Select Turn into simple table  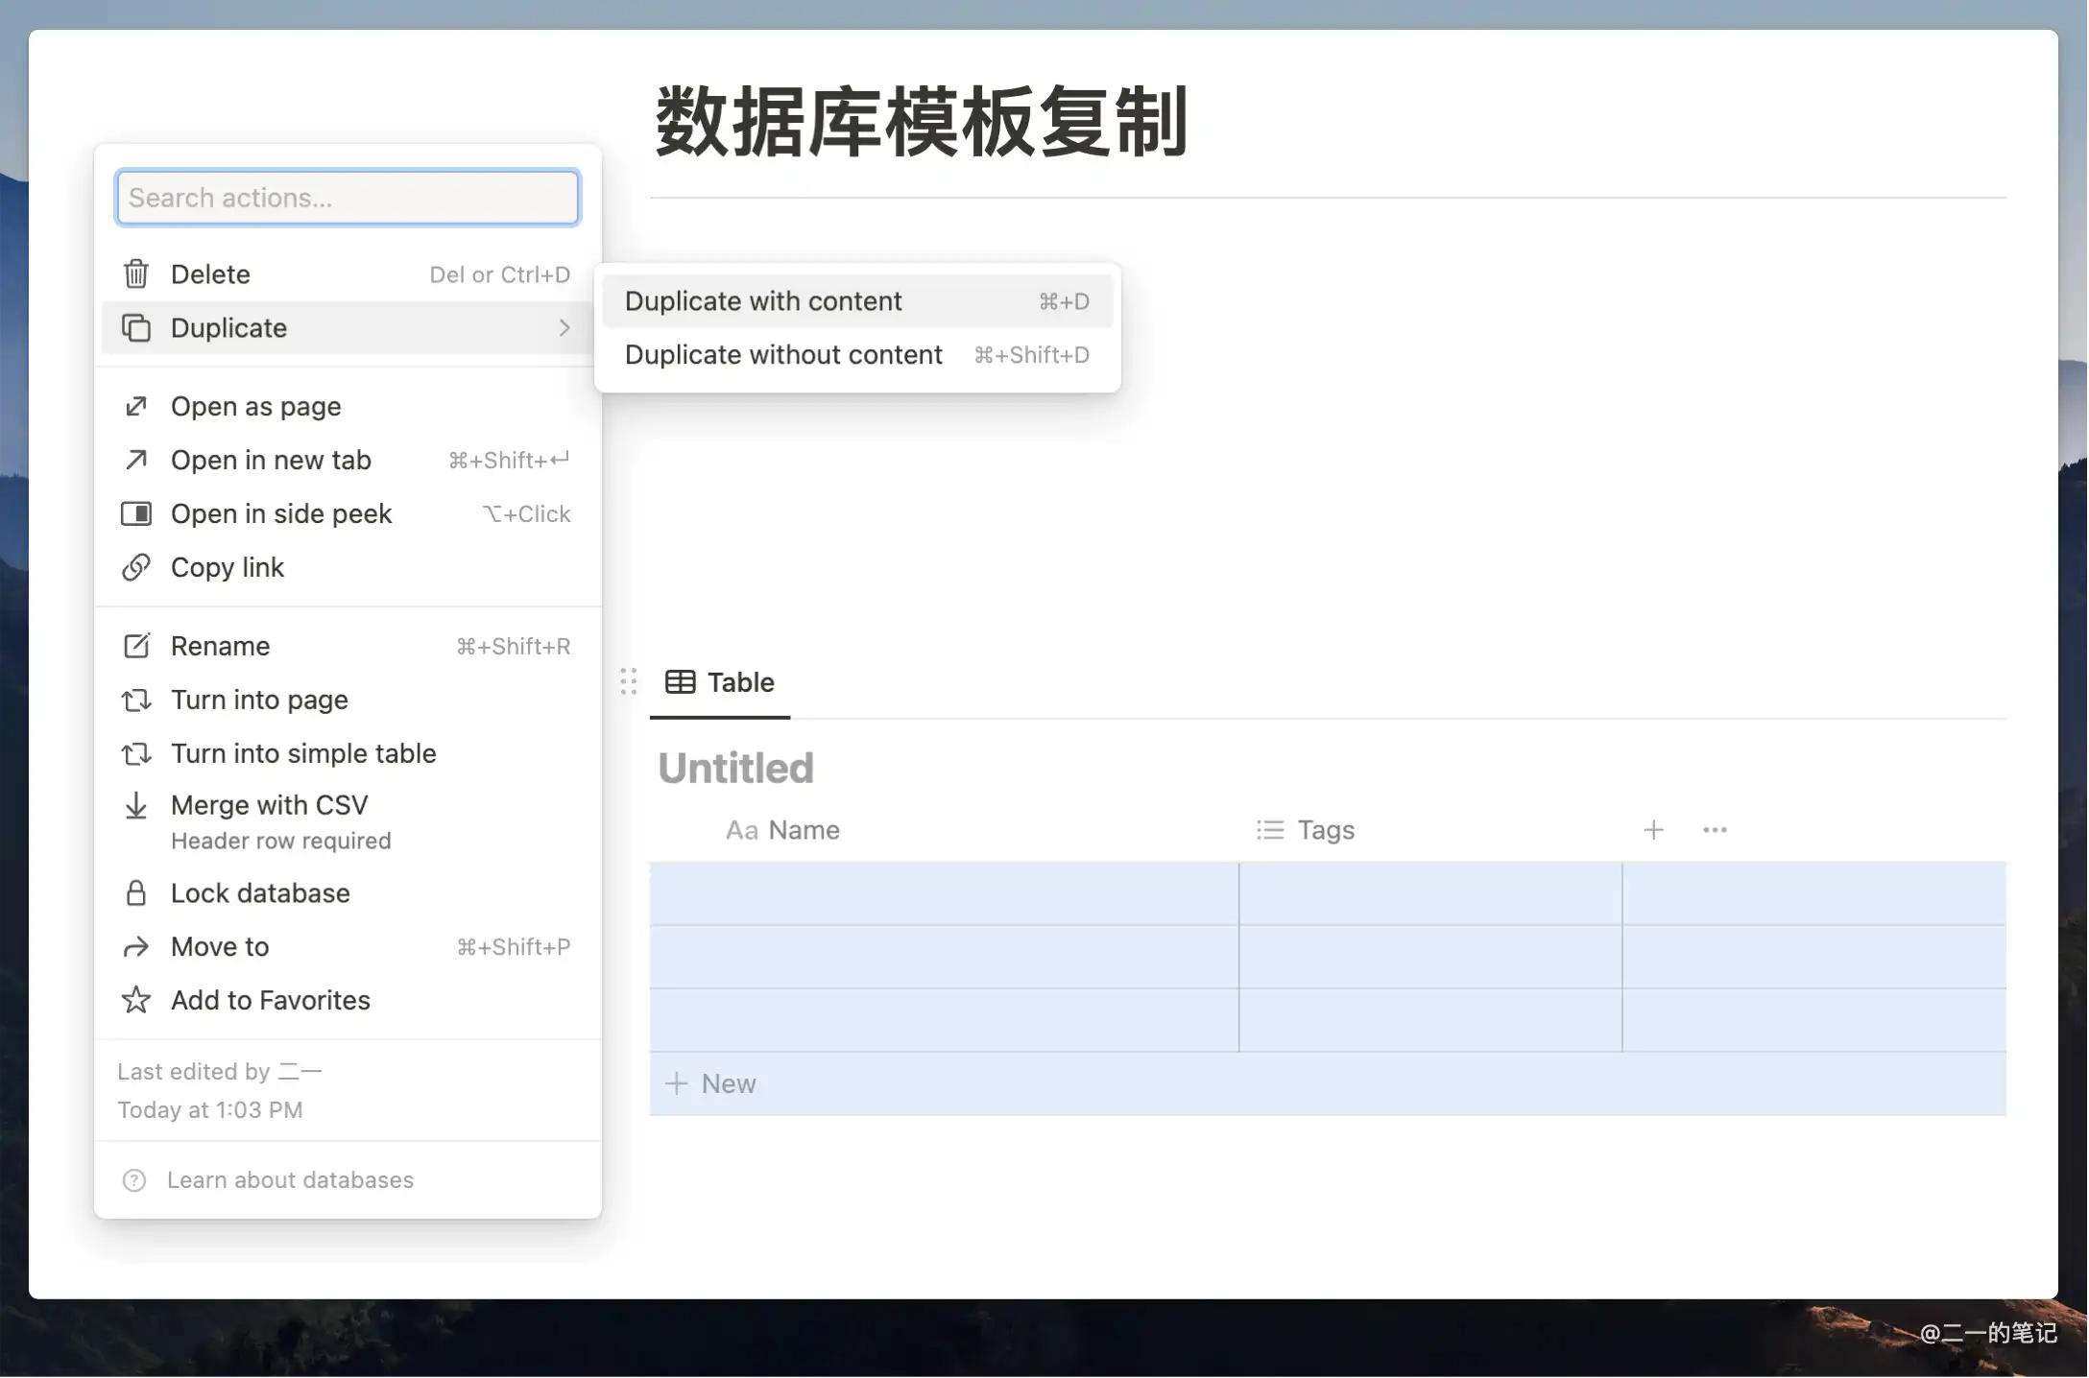tap(303, 753)
